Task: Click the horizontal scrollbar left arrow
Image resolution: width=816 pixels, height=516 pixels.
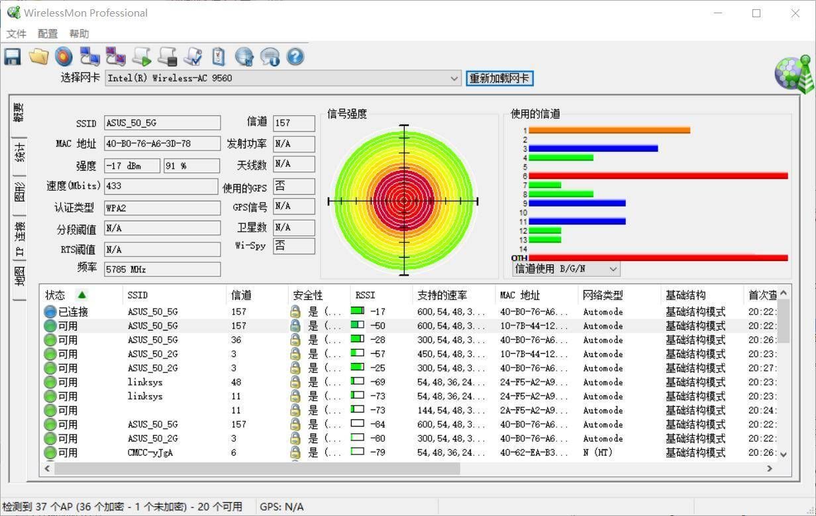Action: pos(47,468)
